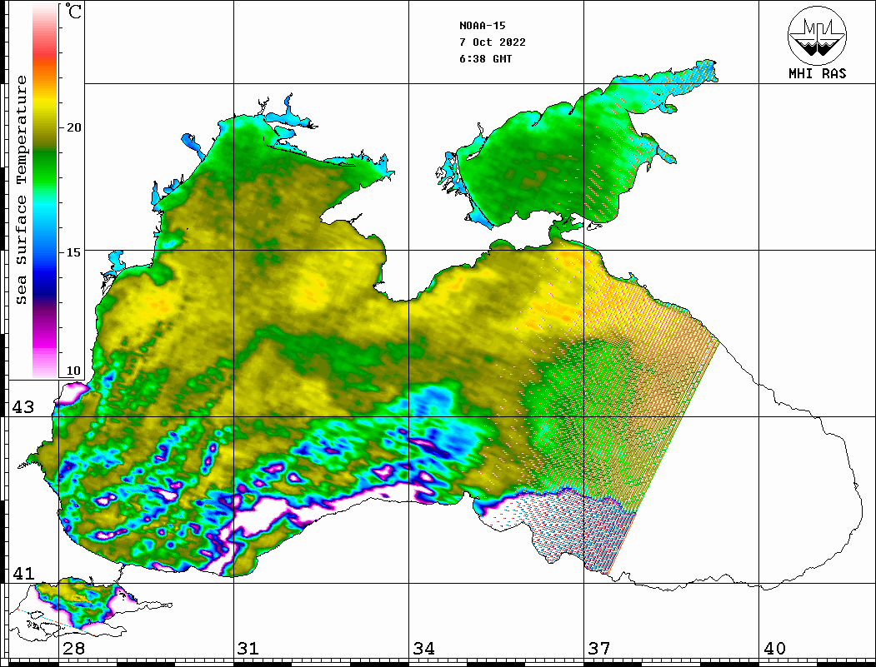
Task: Click the 'MHI RAS' caption text
Action: coord(818,73)
